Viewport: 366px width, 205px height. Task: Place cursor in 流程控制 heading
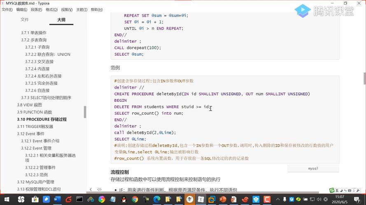coord(119,172)
